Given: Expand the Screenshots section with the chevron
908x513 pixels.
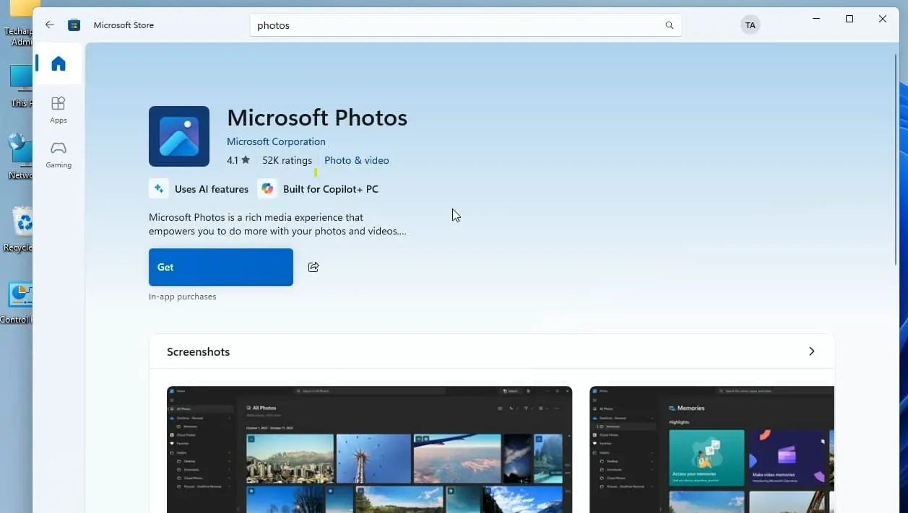Looking at the screenshot, I should [812, 351].
